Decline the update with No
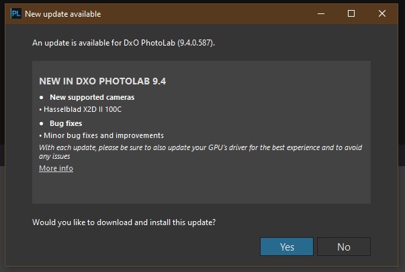The width and height of the screenshot is (405, 272). tap(343, 247)
